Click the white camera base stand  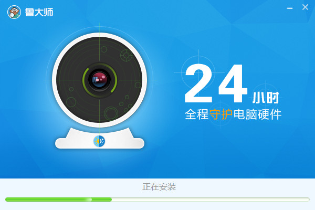(x=100, y=139)
